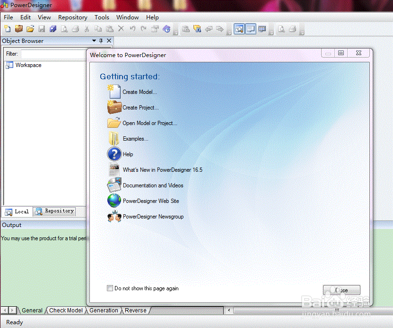Click the first Print toolbar icon
Screen dimensions: 393x328
point(76,29)
